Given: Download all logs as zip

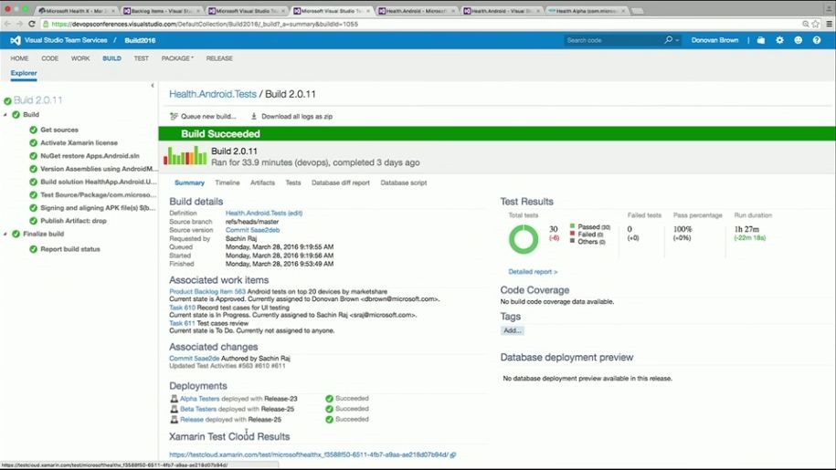Looking at the screenshot, I should point(291,116).
